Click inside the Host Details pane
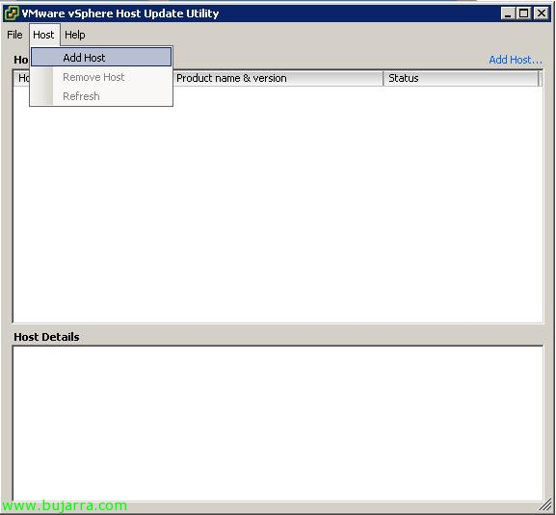 coord(278,424)
